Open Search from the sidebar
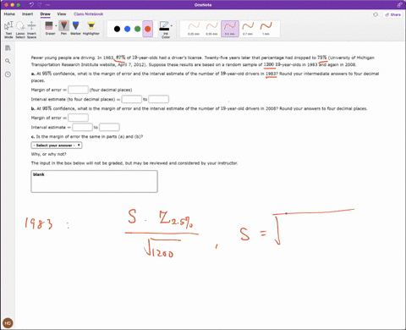Image resolution: width=406 pixels, height=330 pixels. (8, 61)
